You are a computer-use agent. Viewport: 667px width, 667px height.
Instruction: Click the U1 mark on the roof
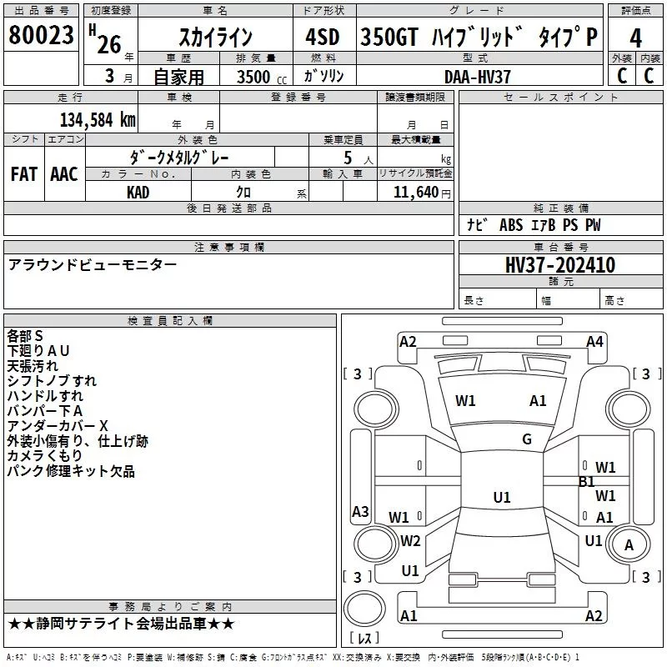(x=502, y=497)
